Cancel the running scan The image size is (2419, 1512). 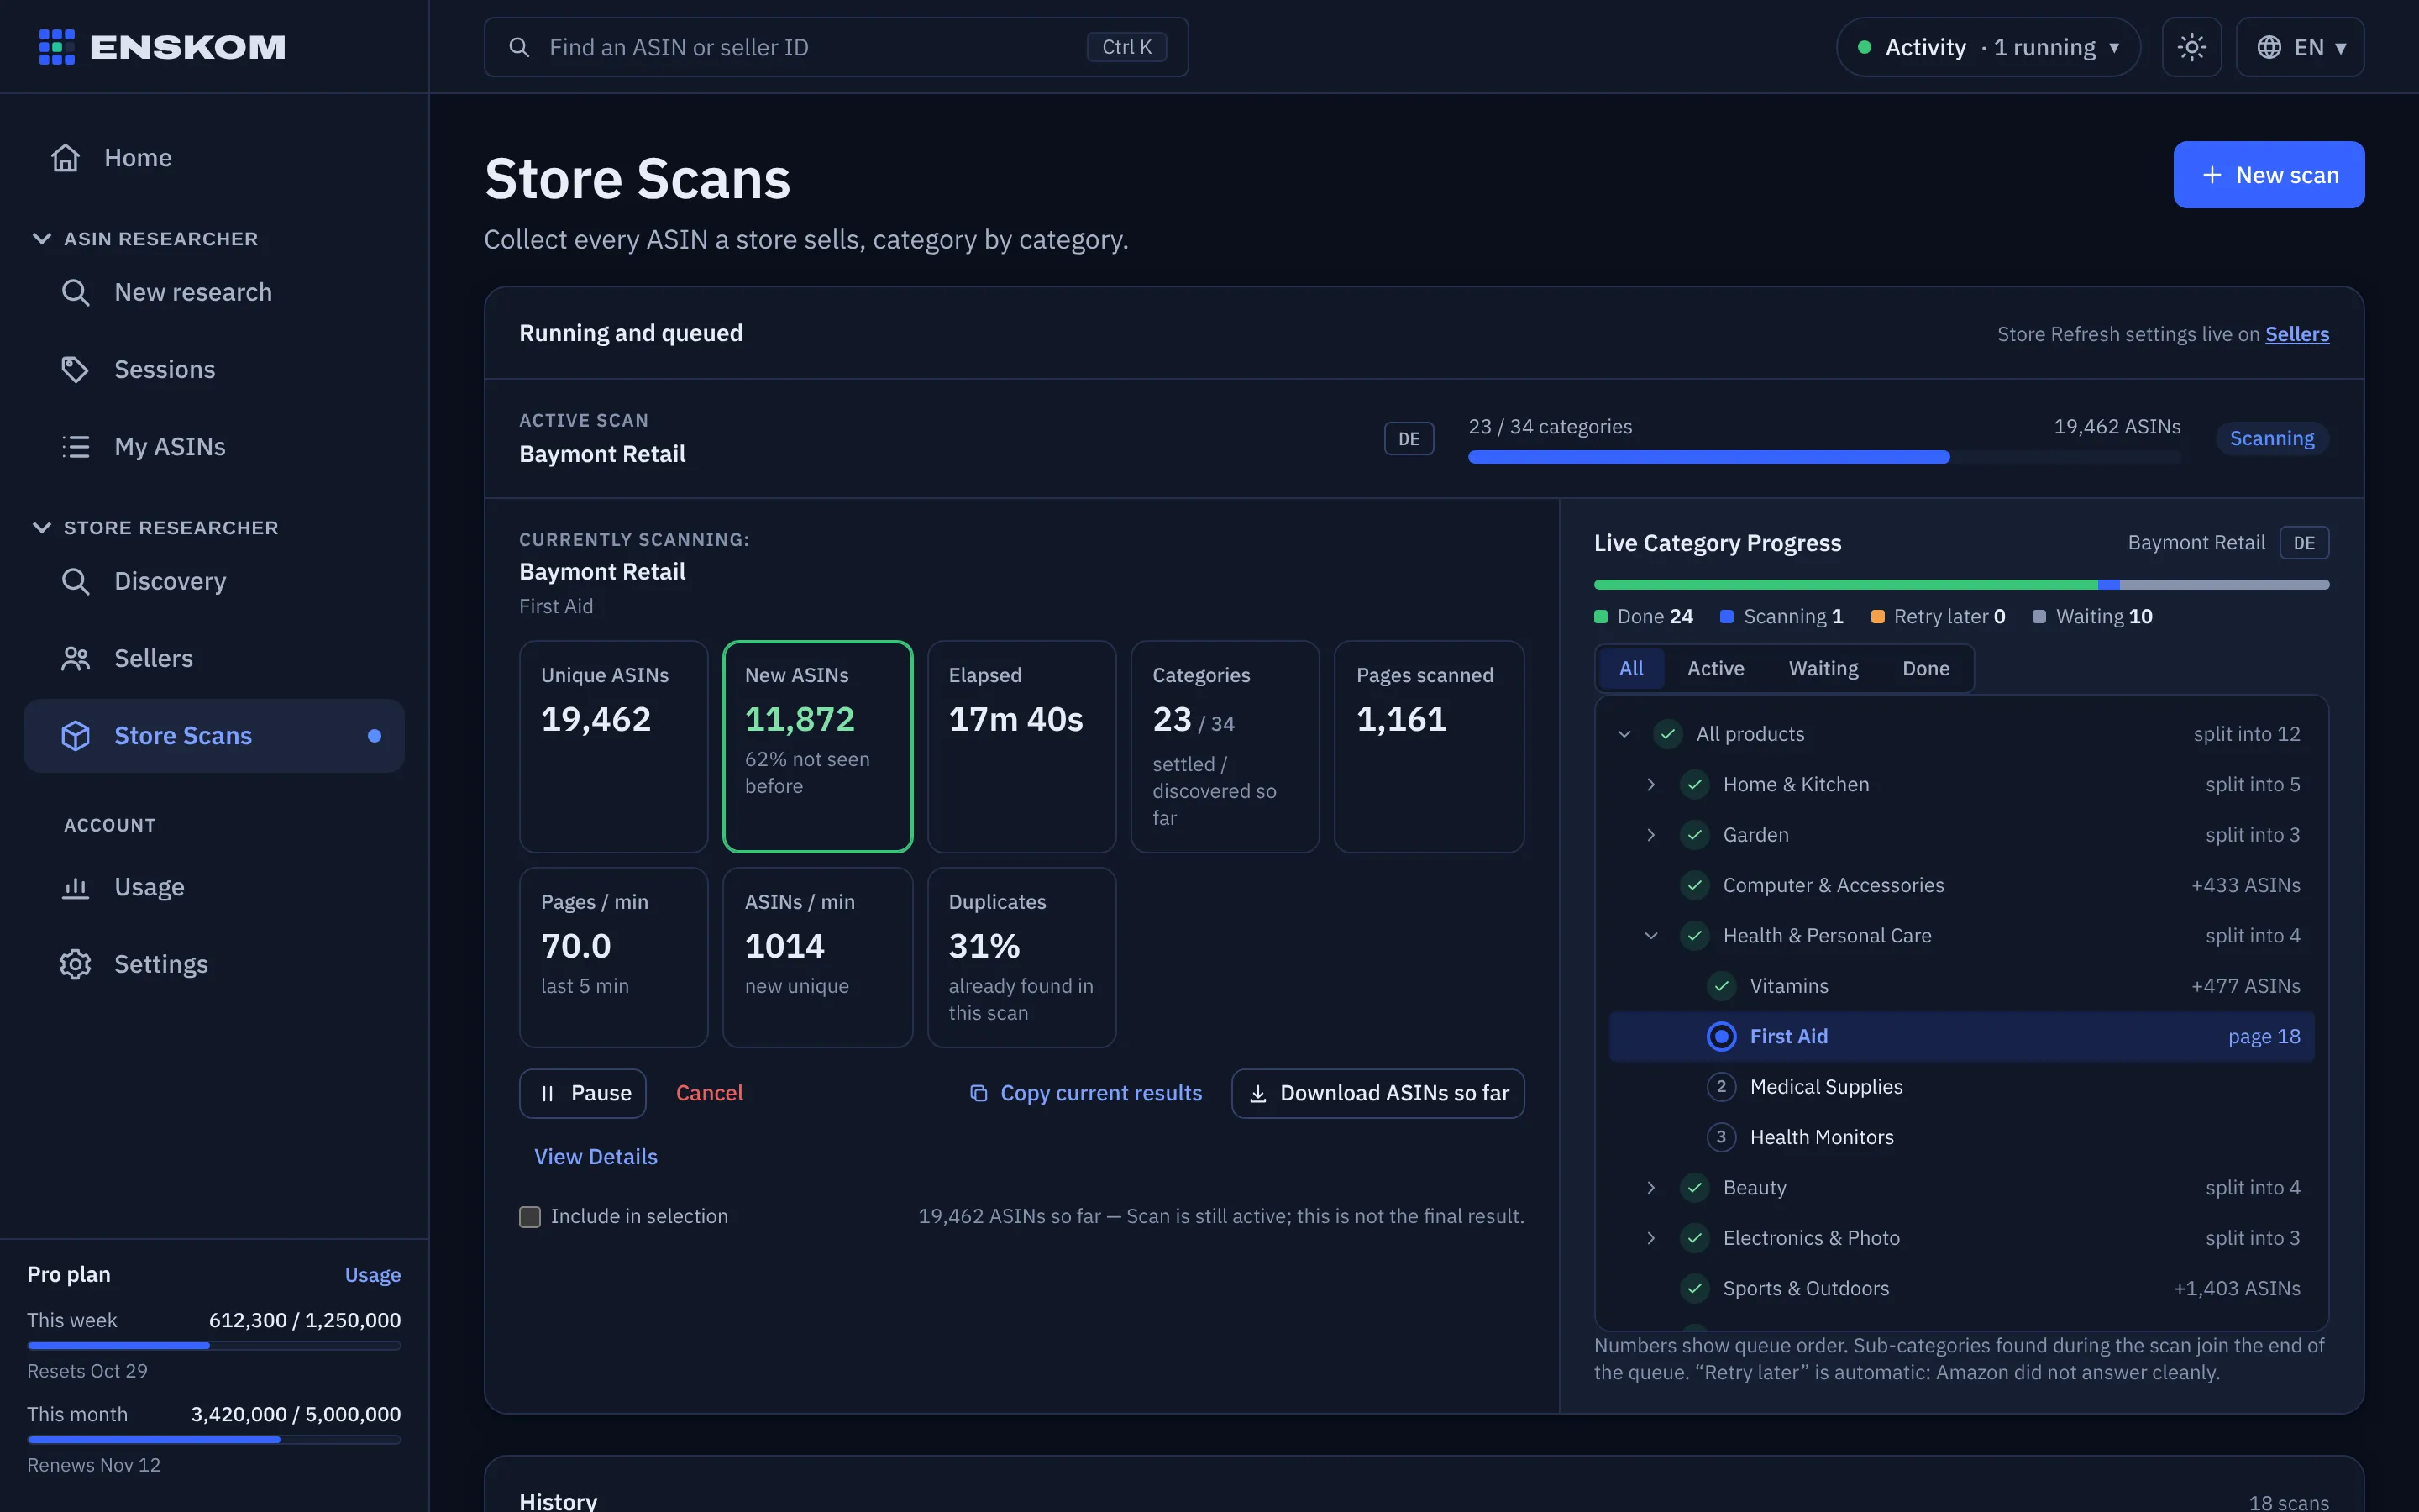click(709, 1093)
